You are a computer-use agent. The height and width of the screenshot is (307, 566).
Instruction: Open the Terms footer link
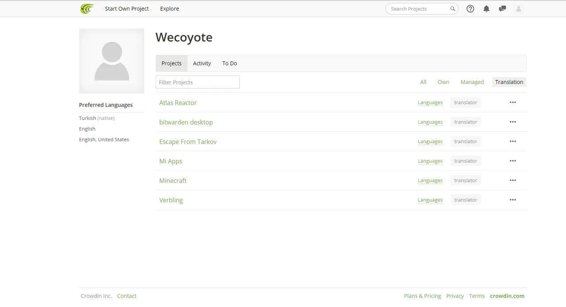[477, 296]
